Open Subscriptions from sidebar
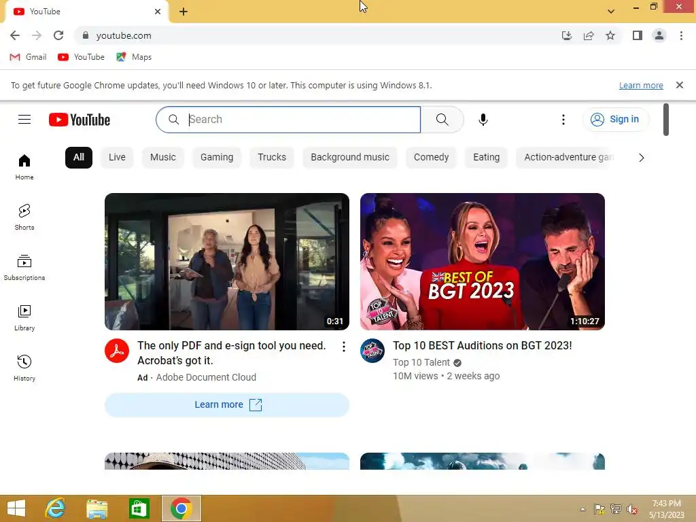The width and height of the screenshot is (696, 522). [24, 268]
